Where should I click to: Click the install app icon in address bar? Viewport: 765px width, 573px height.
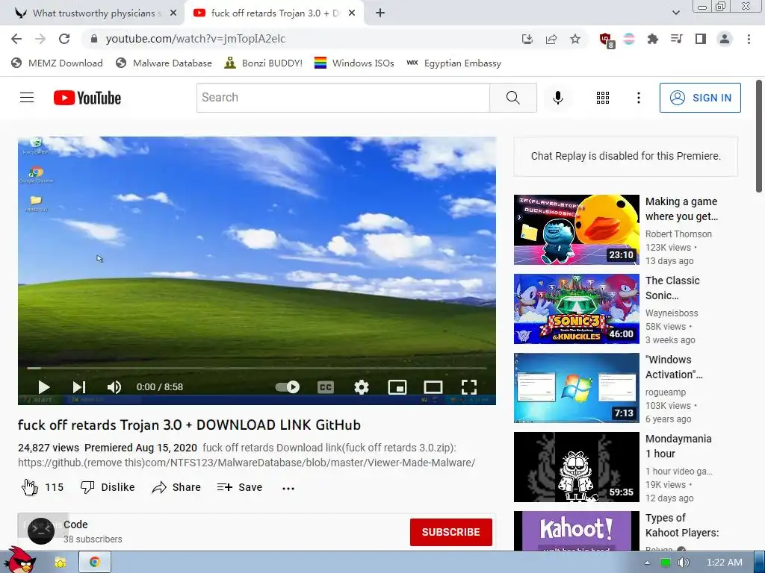527,39
